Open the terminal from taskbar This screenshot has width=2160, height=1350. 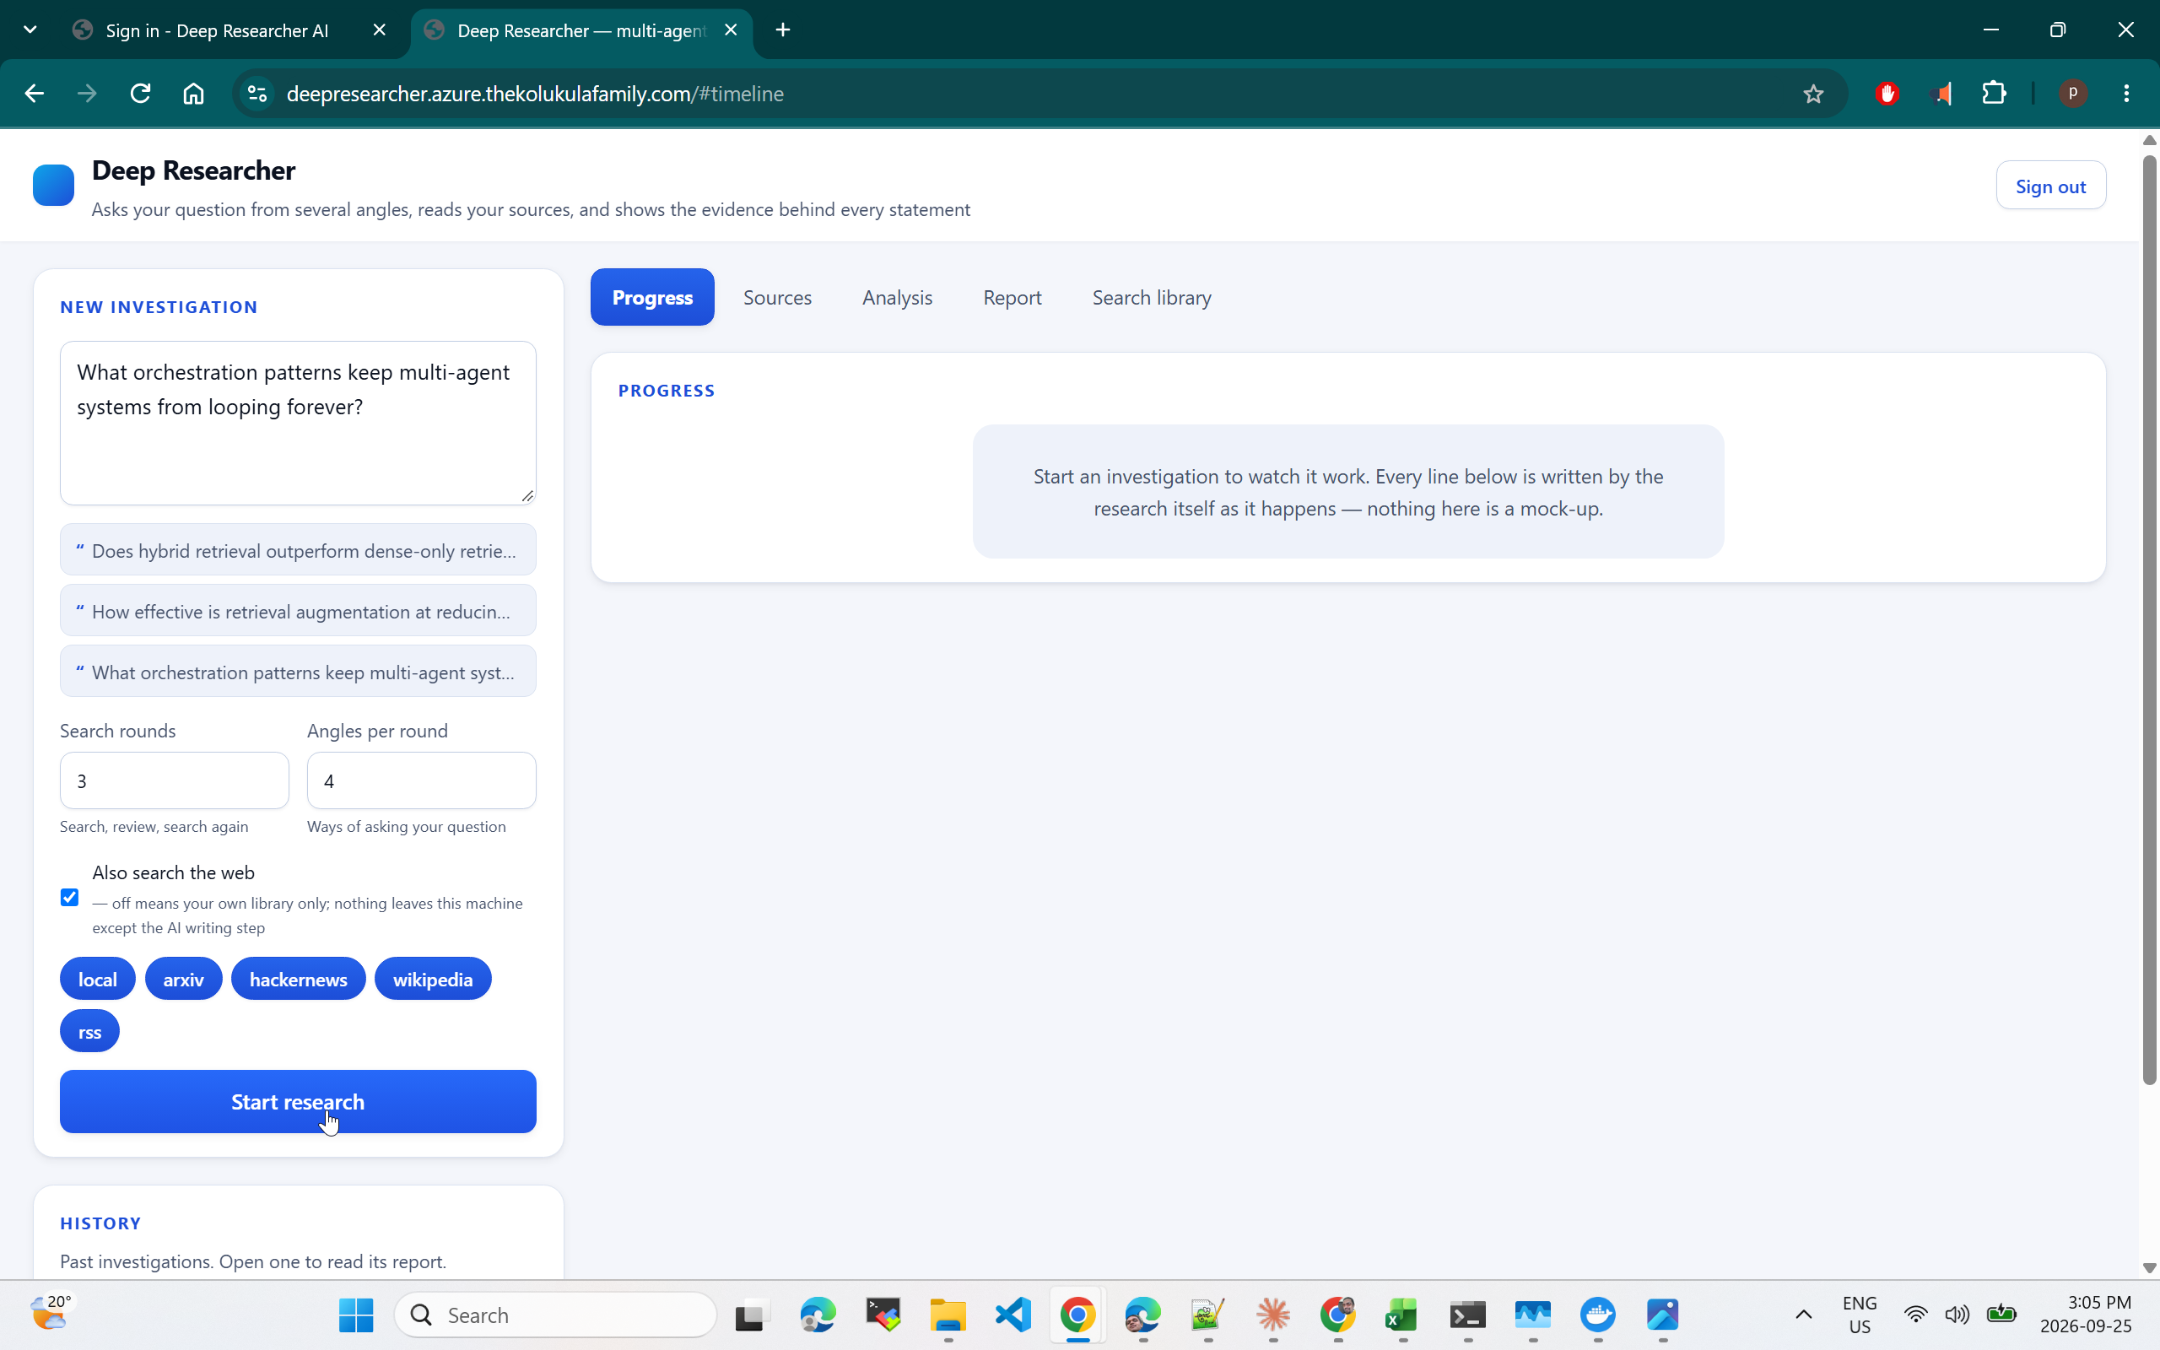1467,1315
